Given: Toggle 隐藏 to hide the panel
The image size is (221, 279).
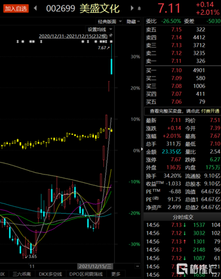Looking at the screenshot, I should click(133, 22).
